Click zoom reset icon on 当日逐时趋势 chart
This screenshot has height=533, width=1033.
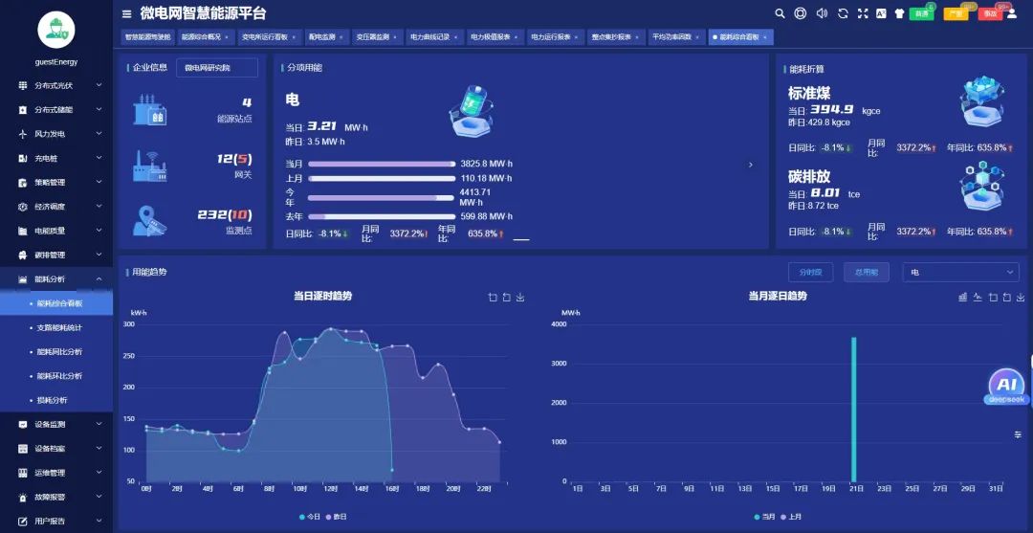pos(506,298)
